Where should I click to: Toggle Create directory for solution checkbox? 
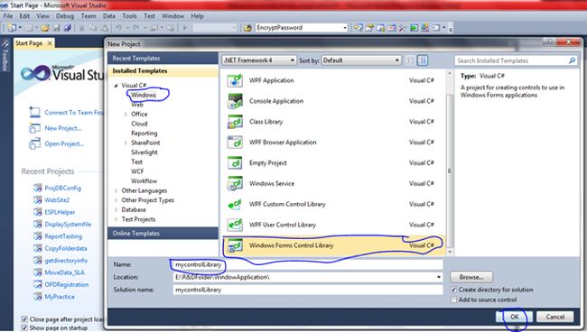pyautogui.click(x=453, y=290)
